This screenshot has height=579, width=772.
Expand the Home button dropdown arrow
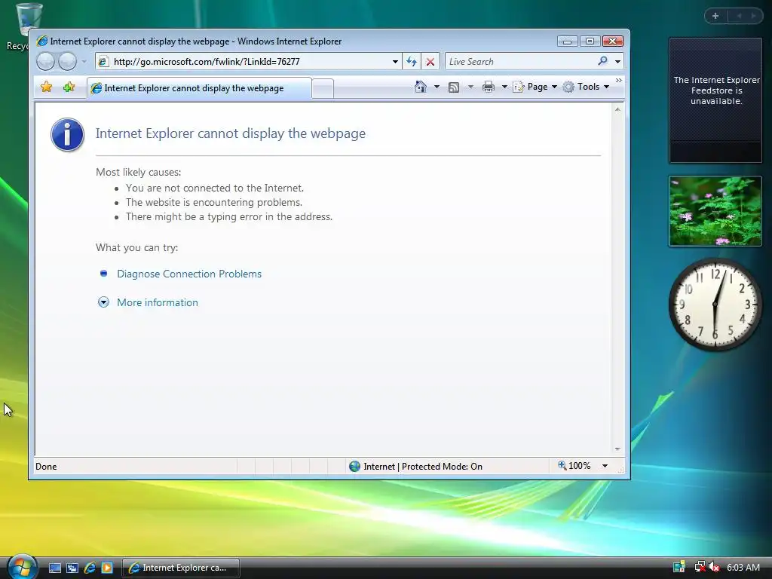click(x=437, y=87)
